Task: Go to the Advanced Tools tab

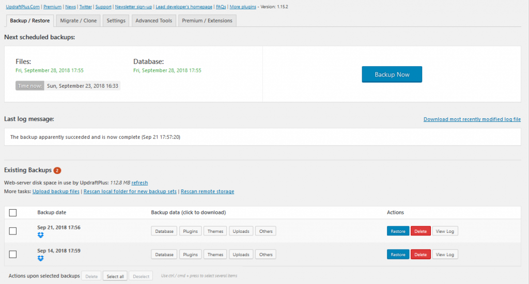Action: (154, 21)
